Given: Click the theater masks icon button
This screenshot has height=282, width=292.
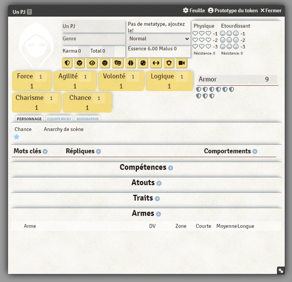Looking at the screenshot, I should coord(118,63).
